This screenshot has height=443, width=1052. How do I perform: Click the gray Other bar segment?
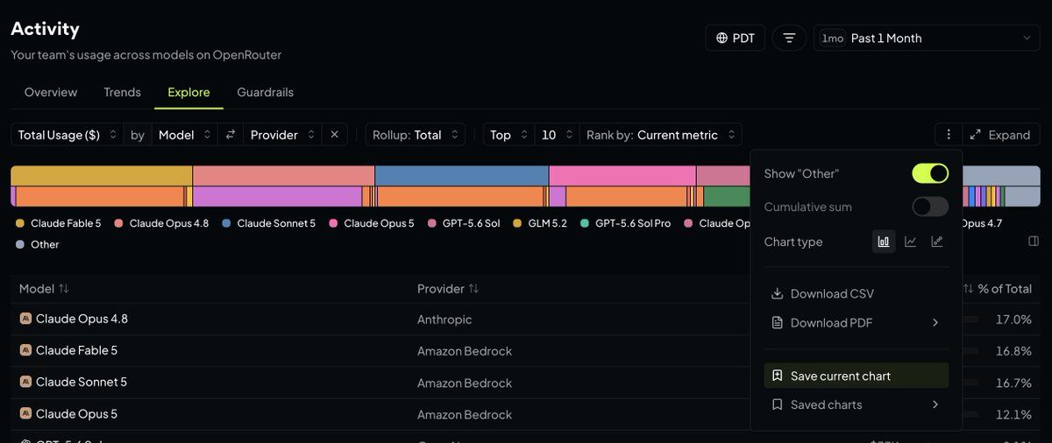pyautogui.click(x=1001, y=175)
